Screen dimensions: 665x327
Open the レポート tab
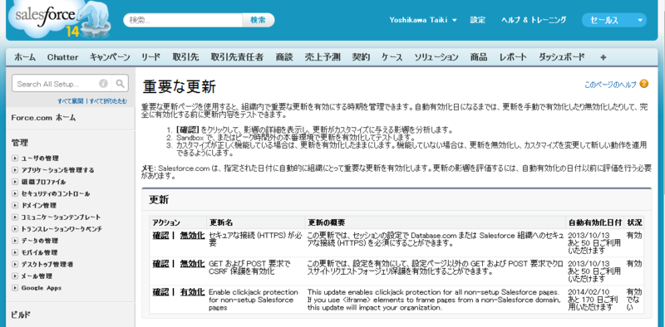coord(513,57)
